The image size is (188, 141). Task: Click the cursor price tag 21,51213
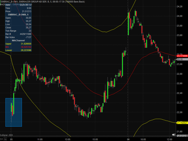tap(182, 136)
